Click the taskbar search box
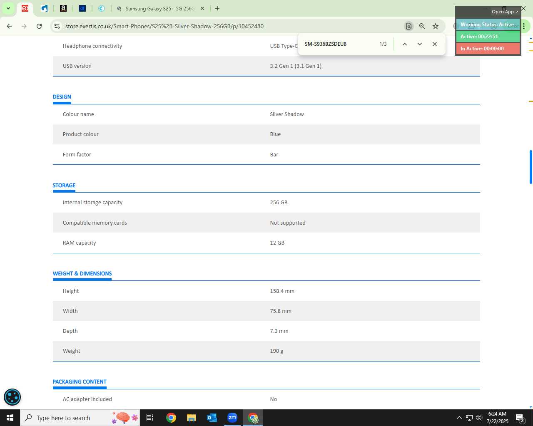The height and width of the screenshot is (426, 533). [80, 418]
